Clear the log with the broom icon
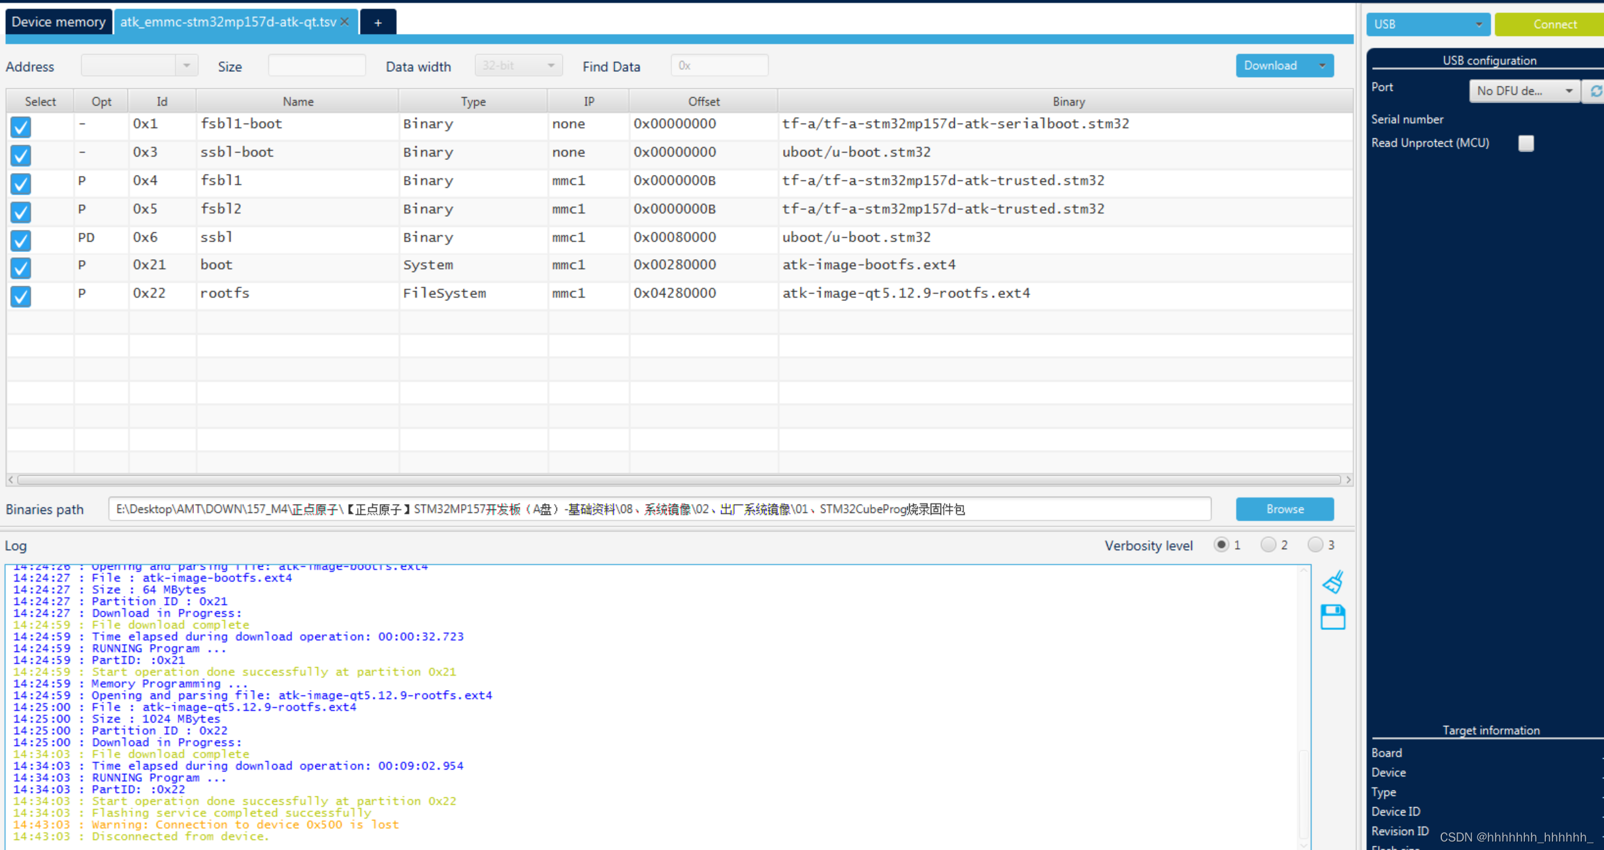The height and width of the screenshot is (850, 1604). pyautogui.click(x=1332, y=581)
